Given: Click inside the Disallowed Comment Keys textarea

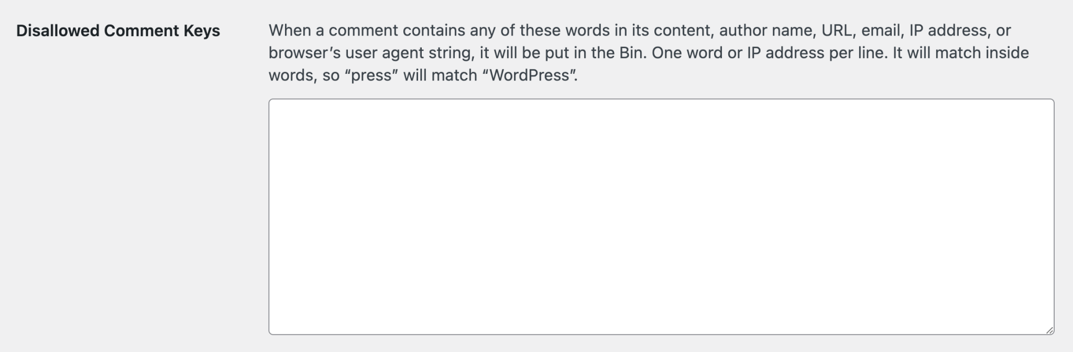Looking at the screenshot, I should (x=661, y=217).
